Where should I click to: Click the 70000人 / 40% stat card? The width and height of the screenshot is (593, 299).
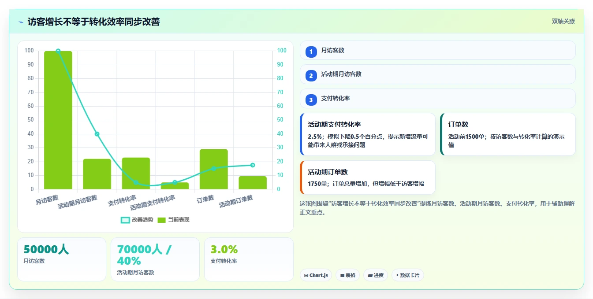(x=155, y=259)
